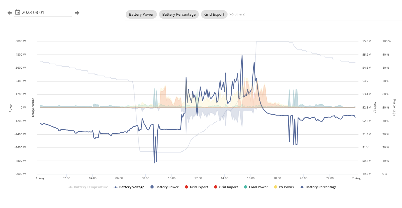Click the 55.8 V voltage axis label
Screen dimensions: 402x208
click(367, 41)
